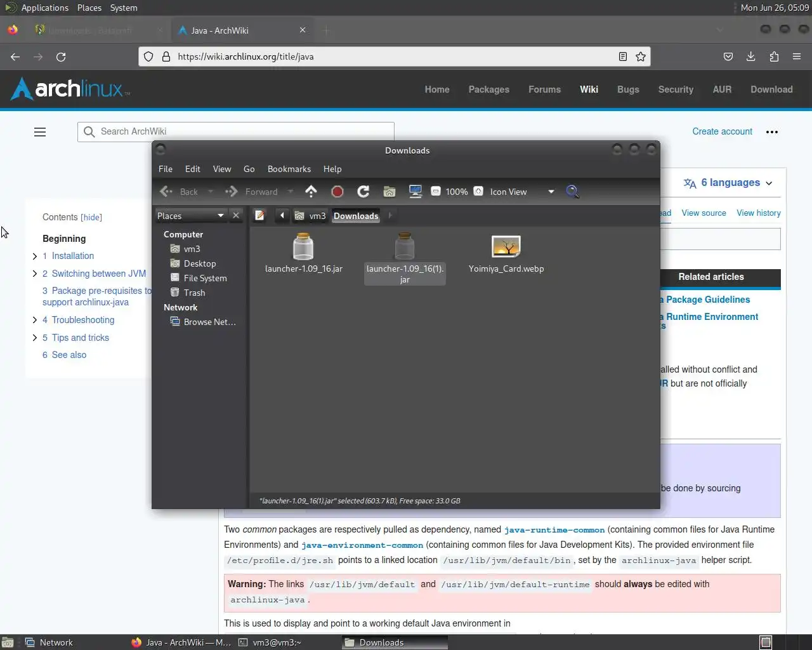Image resolution: width=812 pixels, height=650 pixels.
Task: Select the launcher-1.09_16.jar file icon
Action: 303,246
